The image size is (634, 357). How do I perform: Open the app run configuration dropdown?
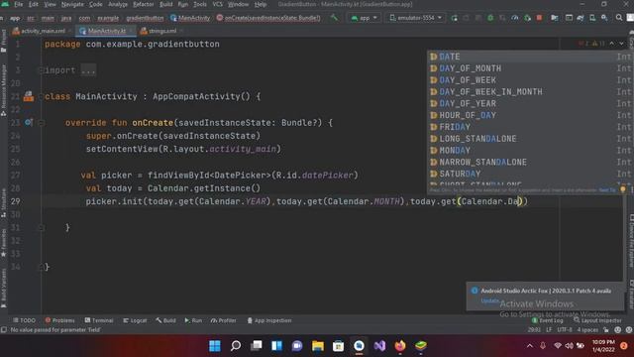click(365, 18)
